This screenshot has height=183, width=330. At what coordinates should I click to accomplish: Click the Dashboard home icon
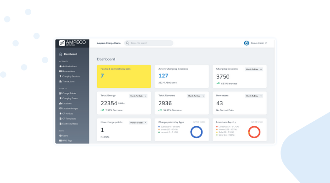(60, 54)
